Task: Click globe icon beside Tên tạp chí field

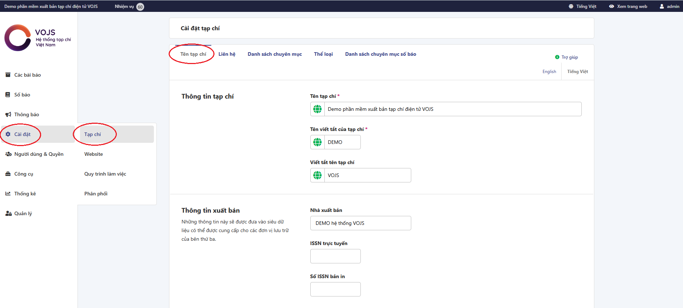Action: (318, 109)
